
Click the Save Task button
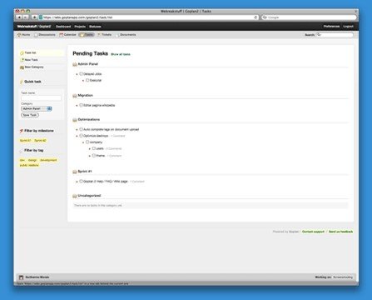click(30, 115)
